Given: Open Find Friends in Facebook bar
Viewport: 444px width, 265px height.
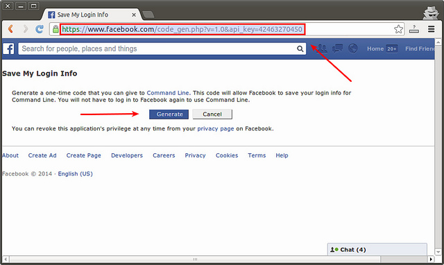Looking at the screenshot, I should coord(420,49).
